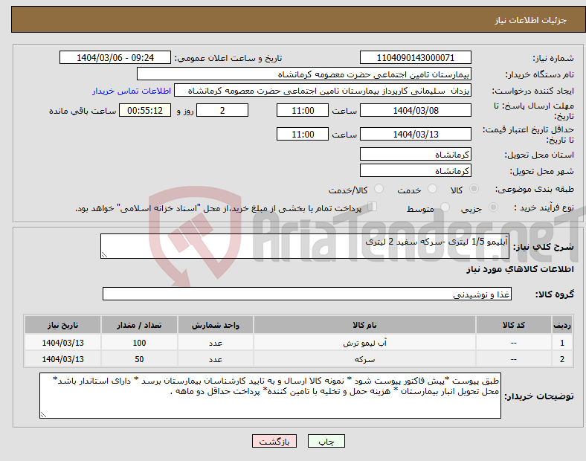586x461 pixels.
Task: Toggle the اسناد خزانه اسلامی payment checkbox
Action: click(373, 207)
